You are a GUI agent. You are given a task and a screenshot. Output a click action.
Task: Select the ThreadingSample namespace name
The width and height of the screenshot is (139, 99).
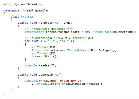[x=34, y=11]
